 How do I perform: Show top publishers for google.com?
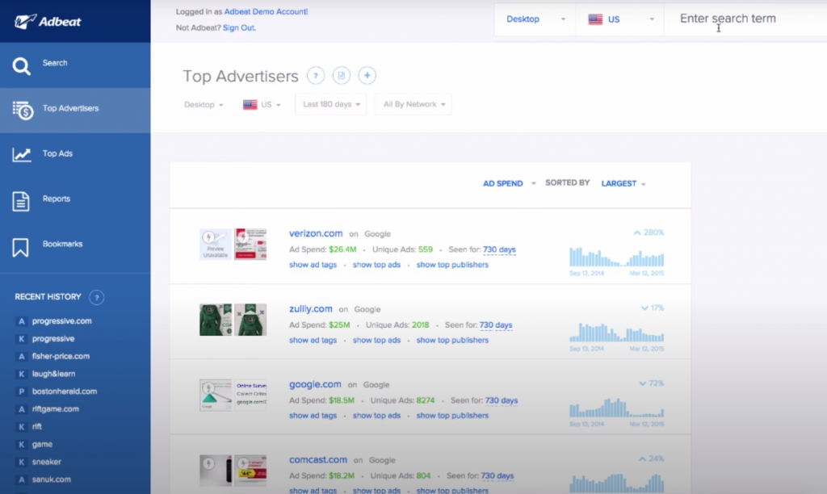(x=452, y=416)
